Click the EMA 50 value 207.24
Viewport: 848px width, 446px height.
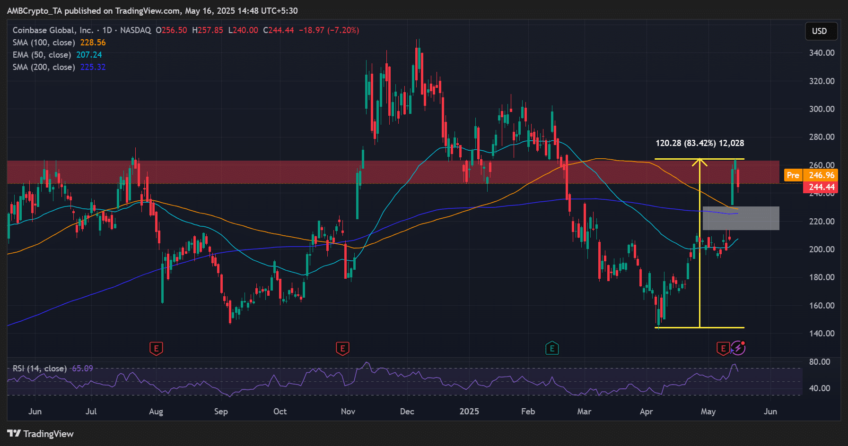[89, 55]
